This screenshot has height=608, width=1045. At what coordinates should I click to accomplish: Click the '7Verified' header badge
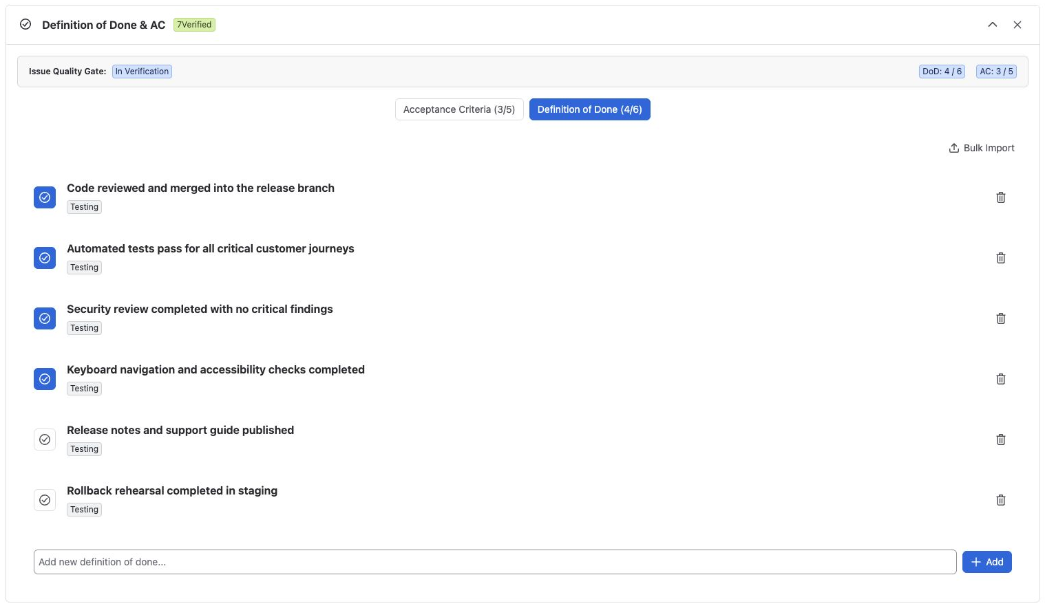194,25
